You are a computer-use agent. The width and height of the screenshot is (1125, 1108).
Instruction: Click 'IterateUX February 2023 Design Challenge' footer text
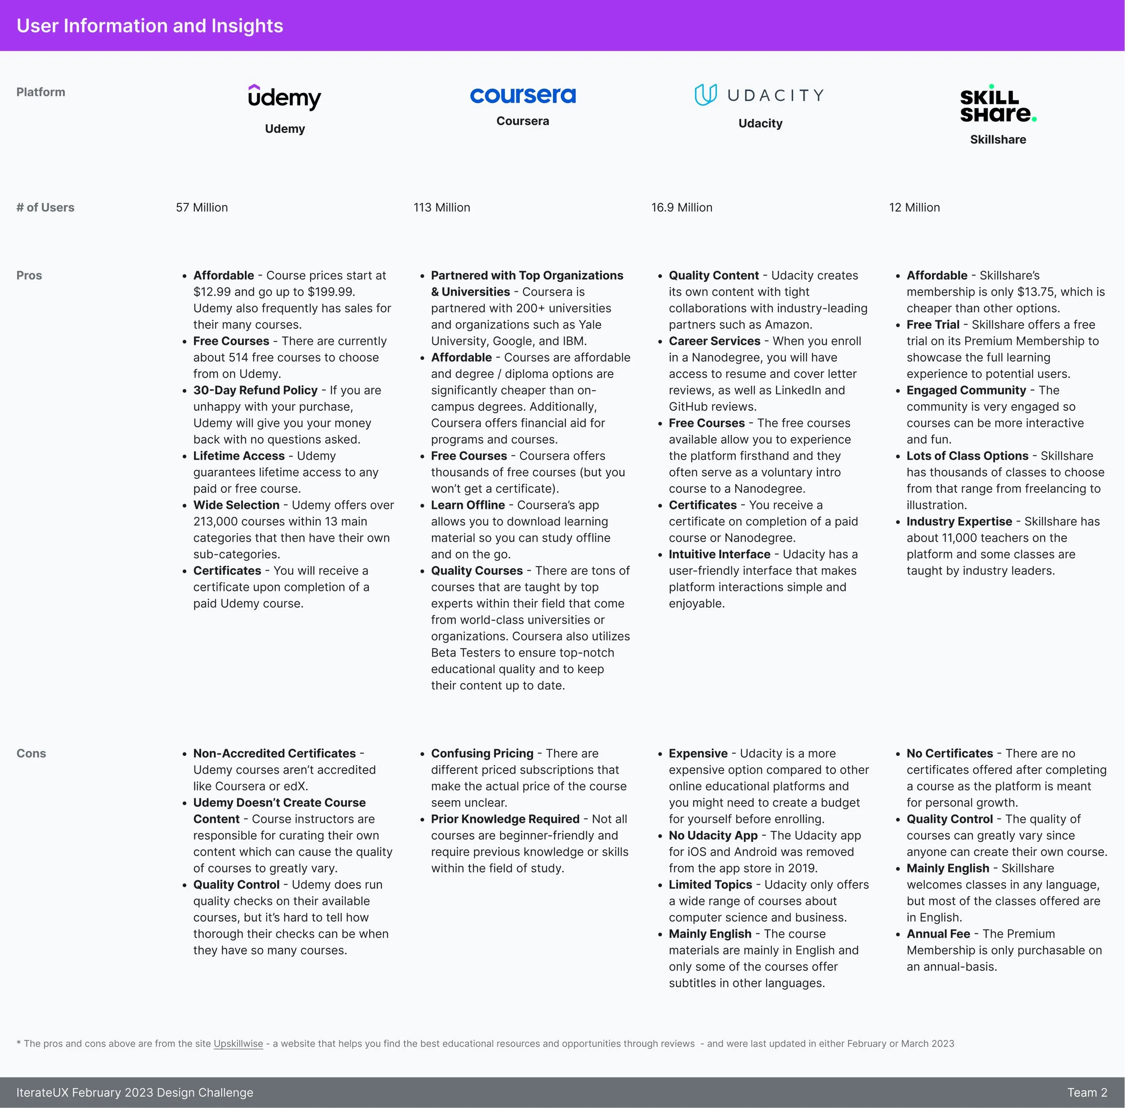(x=135, y=1092)
